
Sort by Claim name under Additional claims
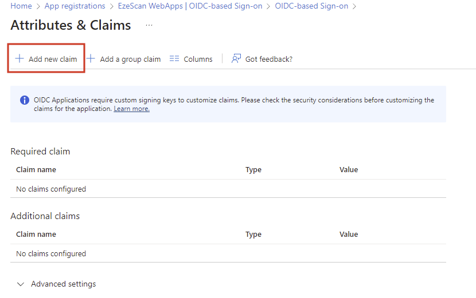point(36,235)
